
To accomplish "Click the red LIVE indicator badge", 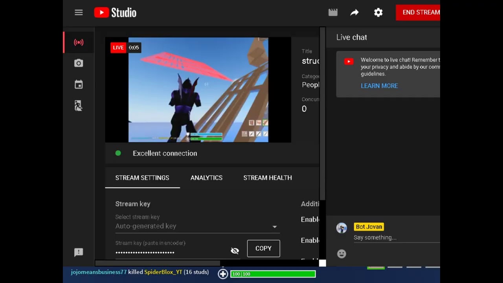I will (118, 48).
